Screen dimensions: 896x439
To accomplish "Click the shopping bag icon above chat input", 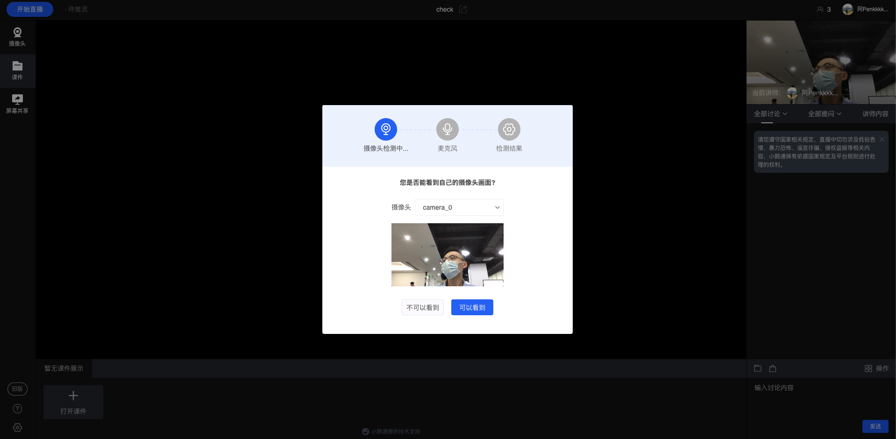I will [773, 368].
